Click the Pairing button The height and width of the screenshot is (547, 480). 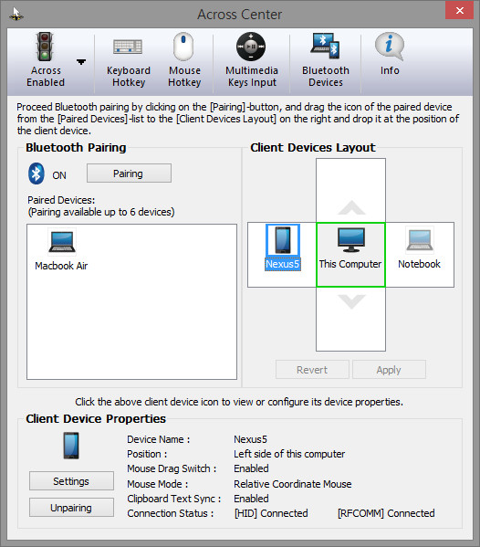[129, 174]
